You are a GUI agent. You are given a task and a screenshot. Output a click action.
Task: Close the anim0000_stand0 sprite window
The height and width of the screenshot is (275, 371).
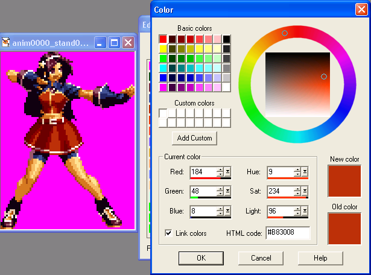coord(128,43)
